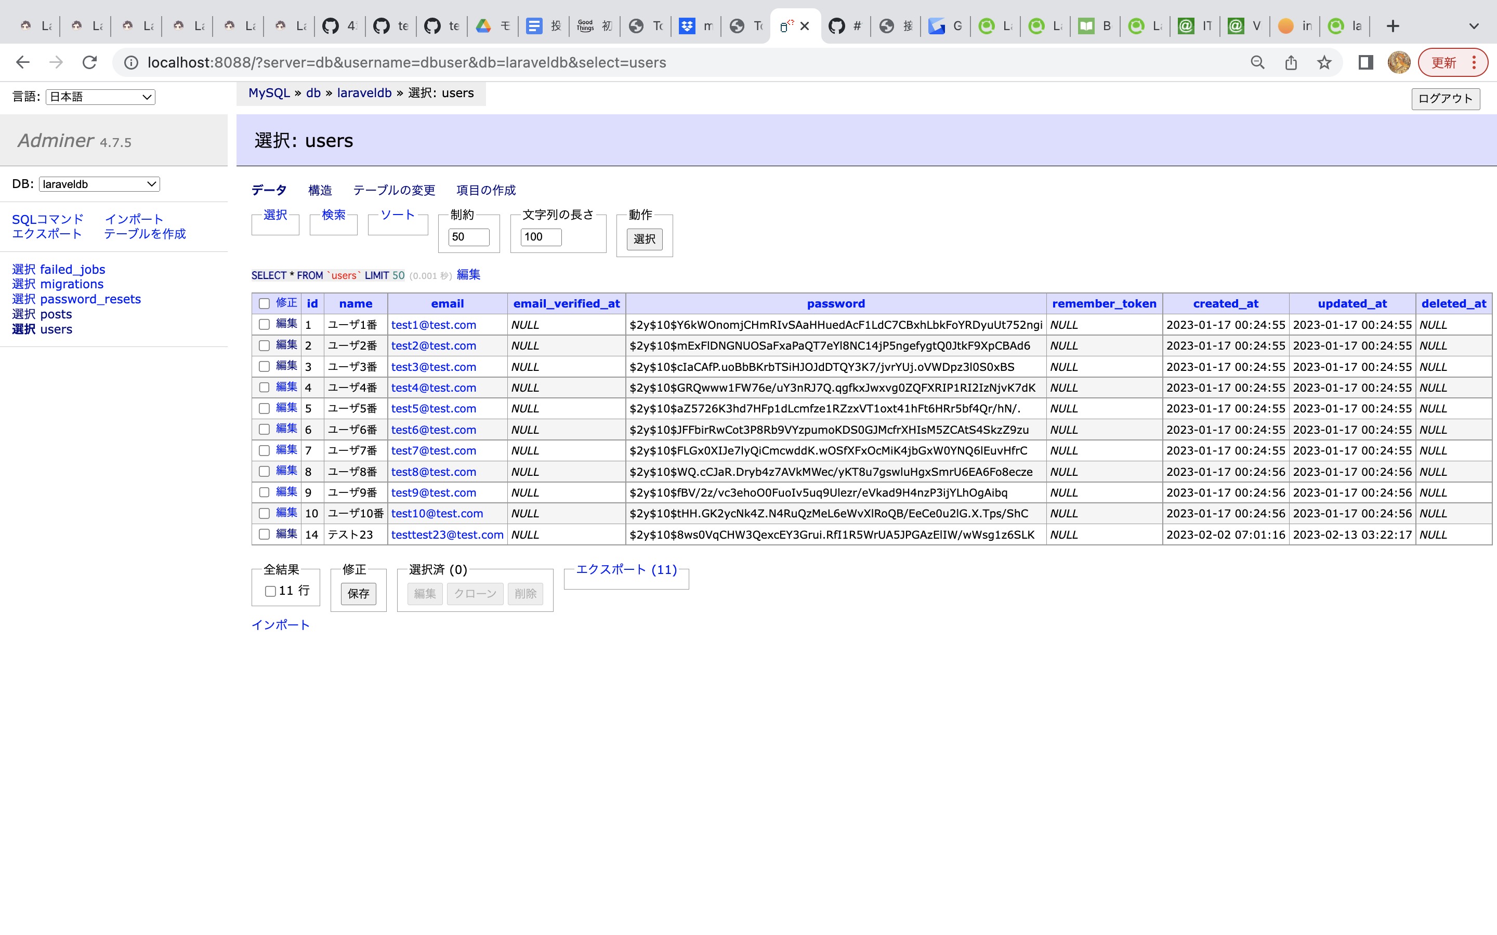The image size is (1497, 935).
Task: Click the browser profile avatar icon
Action: pos(1400,62)
